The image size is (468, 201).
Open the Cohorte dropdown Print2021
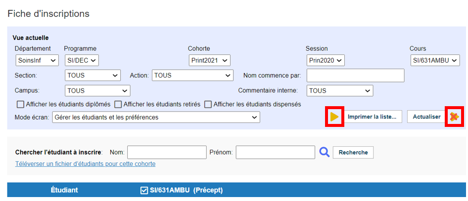pos(210,60)
